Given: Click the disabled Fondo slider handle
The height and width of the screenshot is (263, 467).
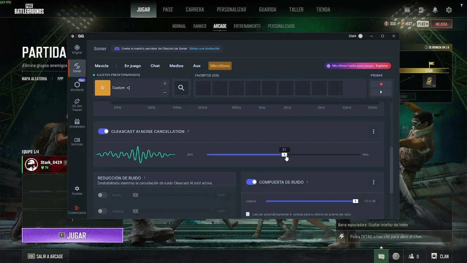Looking at the screenshot, I should pos(135,195).
